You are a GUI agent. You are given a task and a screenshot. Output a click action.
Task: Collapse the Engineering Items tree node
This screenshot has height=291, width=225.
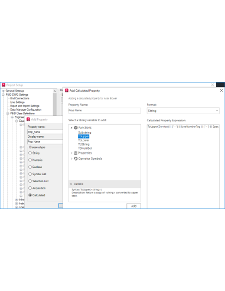[x=12, y=117]
